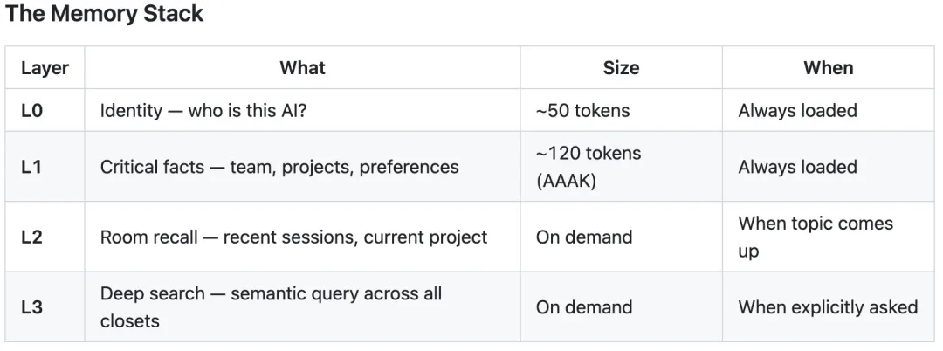This screenshot has width=943, height=351.
Task: Click the "Room recall" description cell
Action: pos(293,237)
